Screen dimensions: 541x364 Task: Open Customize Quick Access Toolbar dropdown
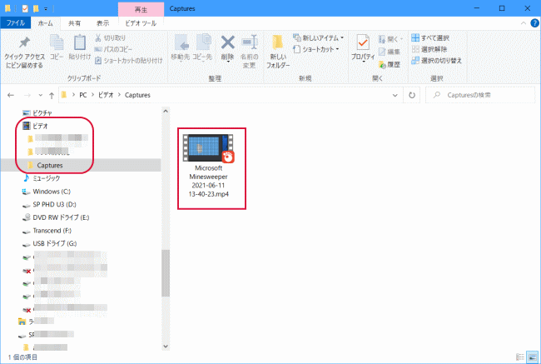pos(46,9)
